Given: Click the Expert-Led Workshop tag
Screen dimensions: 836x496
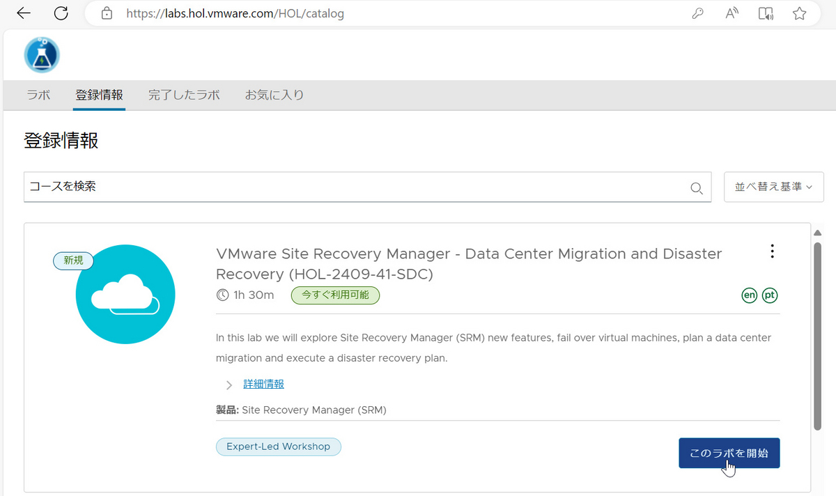Looking at the screenshot, I should 279,447.
